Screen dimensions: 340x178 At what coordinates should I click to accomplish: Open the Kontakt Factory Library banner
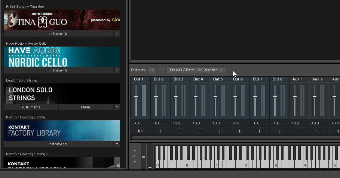[x=62, y=130]
